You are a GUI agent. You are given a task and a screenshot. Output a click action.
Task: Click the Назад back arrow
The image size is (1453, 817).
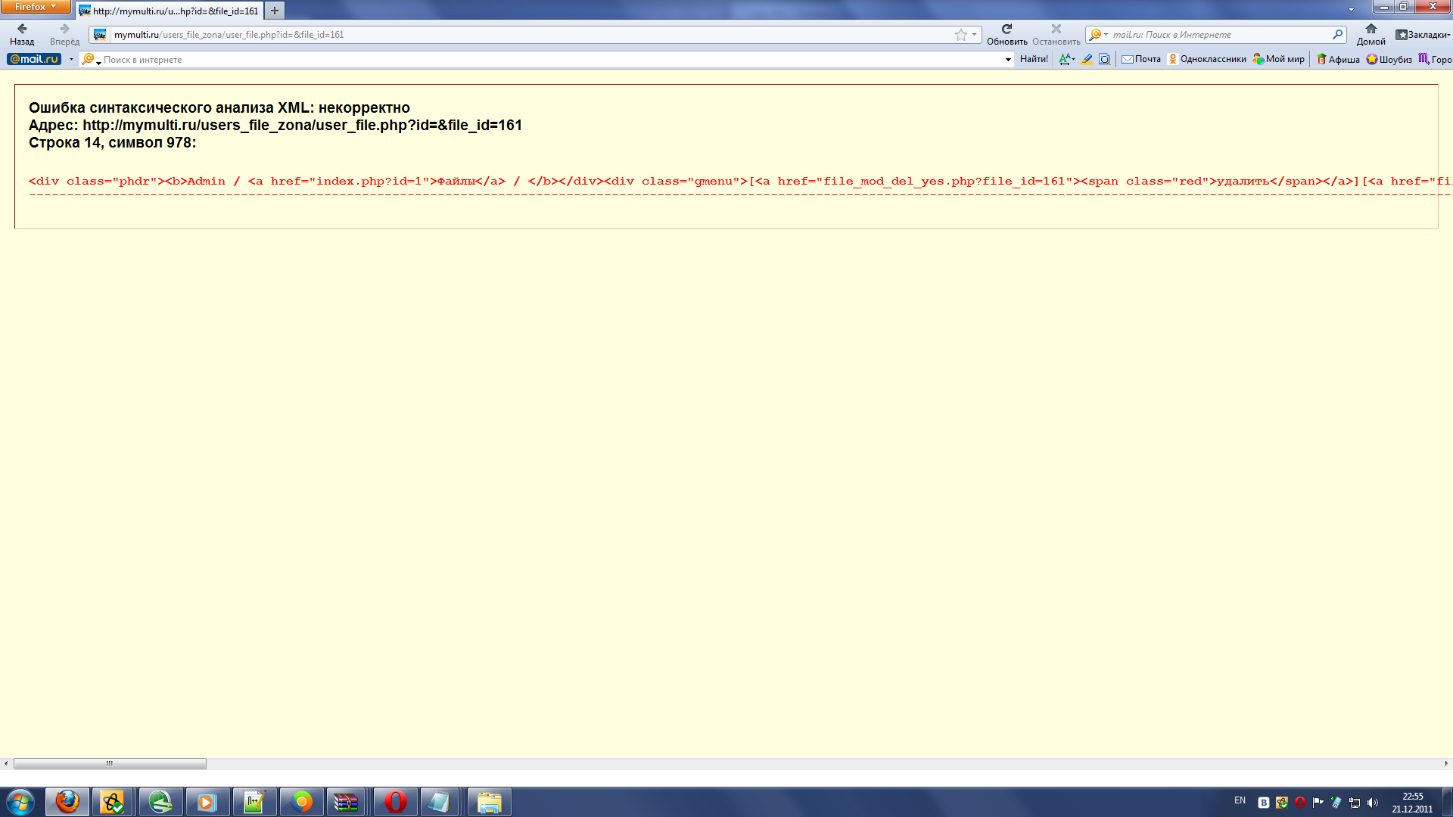22,30
